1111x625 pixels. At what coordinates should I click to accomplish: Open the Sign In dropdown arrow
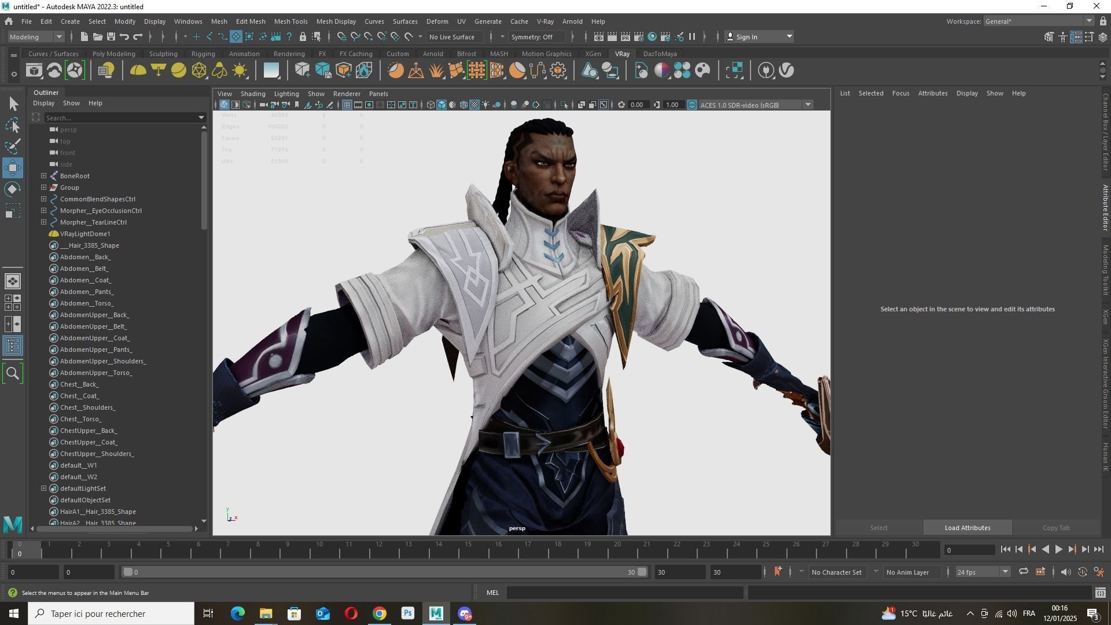coord(789,37)
